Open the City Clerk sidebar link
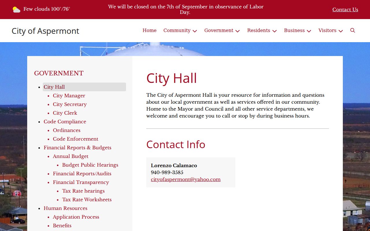The image size is (370, 231). (65, 113)
